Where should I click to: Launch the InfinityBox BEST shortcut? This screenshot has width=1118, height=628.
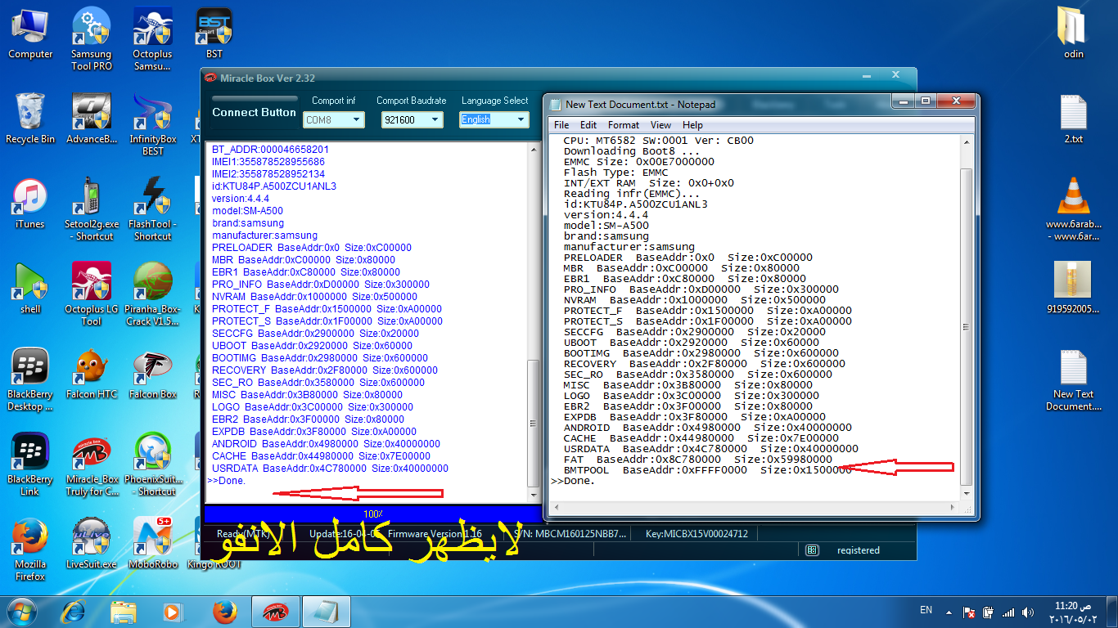point(153,123)
